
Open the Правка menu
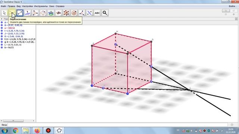[11, 6]
